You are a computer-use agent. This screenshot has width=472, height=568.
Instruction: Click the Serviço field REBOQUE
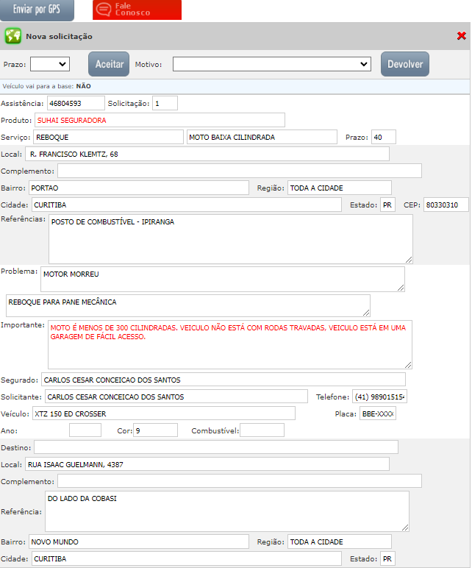109,138
